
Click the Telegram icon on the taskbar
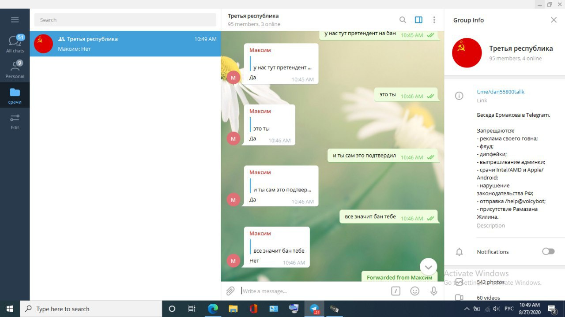coord(314,309)
